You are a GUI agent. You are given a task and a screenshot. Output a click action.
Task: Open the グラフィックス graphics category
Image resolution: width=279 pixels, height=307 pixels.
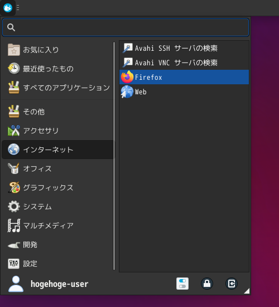(57, 188)
